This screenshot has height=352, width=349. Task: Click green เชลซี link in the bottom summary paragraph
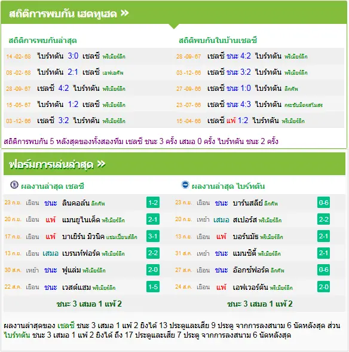click(x=66, y=325)
